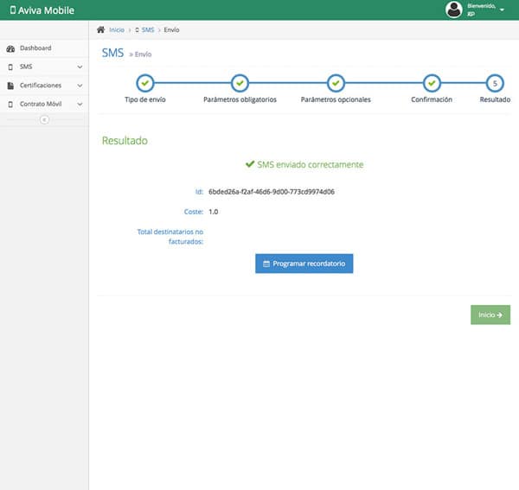Open the SMS breadcrumb link
519x490 pixels.
[x=147, y=30]
